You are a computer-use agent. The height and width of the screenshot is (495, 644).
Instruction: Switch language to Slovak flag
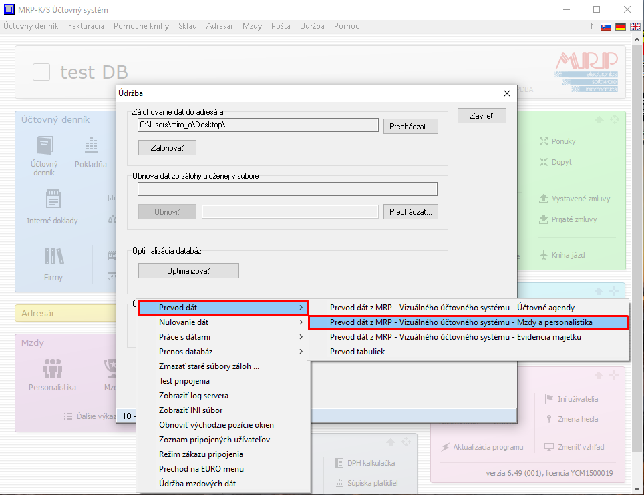pyautogui.click(x=606, y=27)
